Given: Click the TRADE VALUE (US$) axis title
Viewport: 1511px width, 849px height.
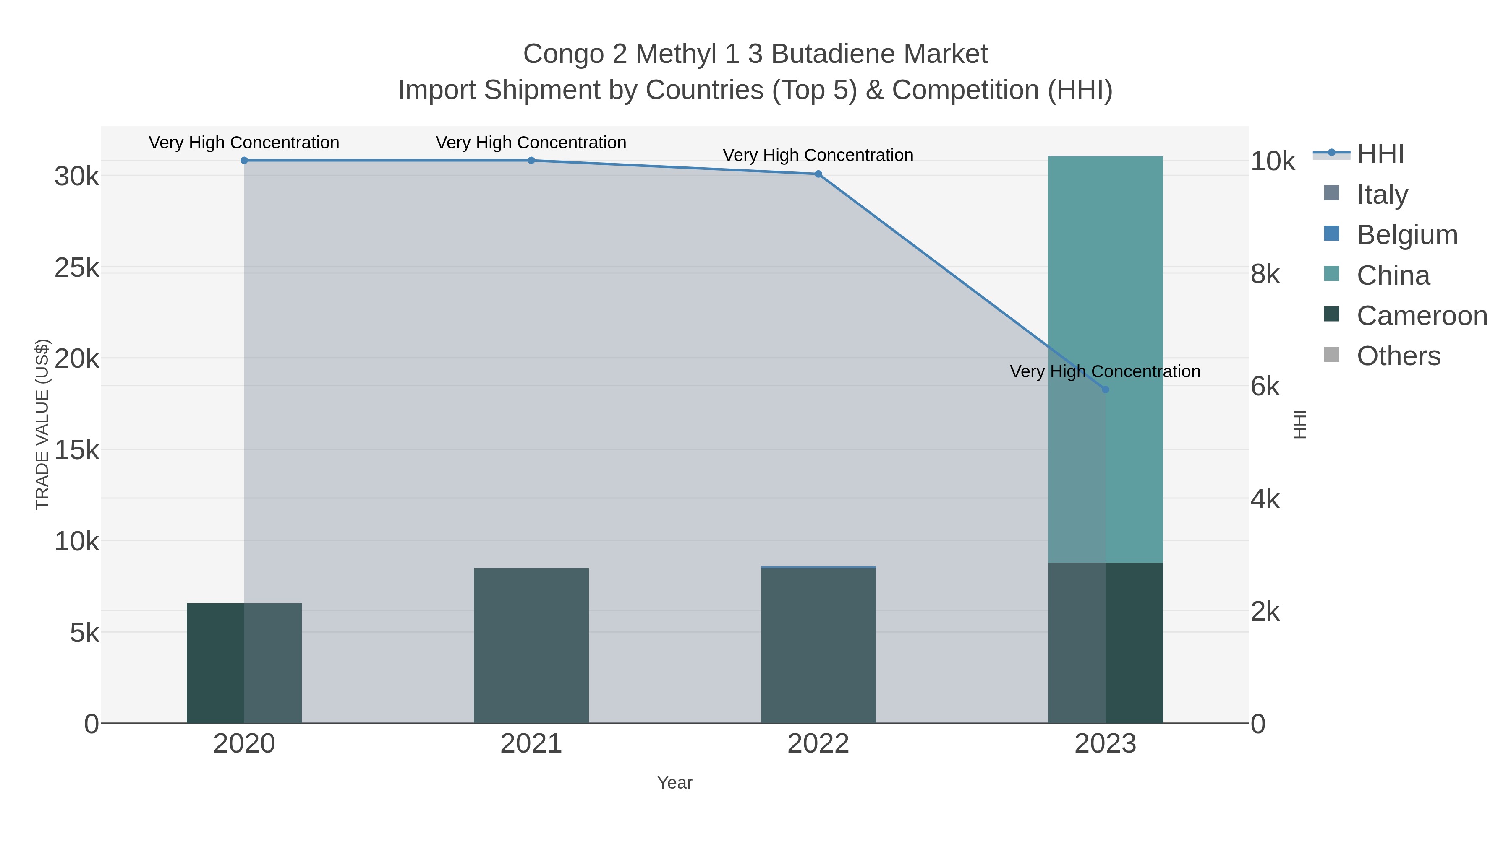Looking at the screenshot, I should (42, 424).
